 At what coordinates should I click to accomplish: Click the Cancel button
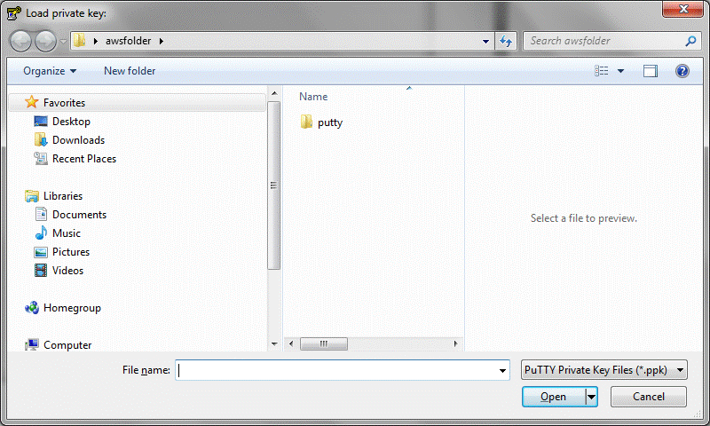coord(649,397)
